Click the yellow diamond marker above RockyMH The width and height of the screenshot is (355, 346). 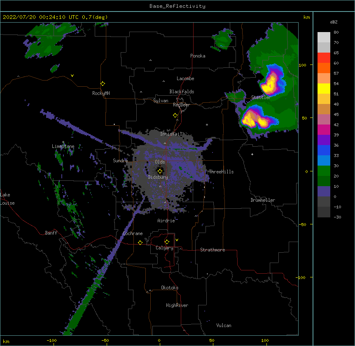[x=103, y=84]
